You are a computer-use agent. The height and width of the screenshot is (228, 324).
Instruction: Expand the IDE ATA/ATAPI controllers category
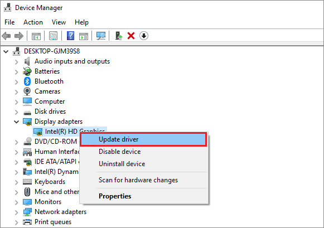17,162
